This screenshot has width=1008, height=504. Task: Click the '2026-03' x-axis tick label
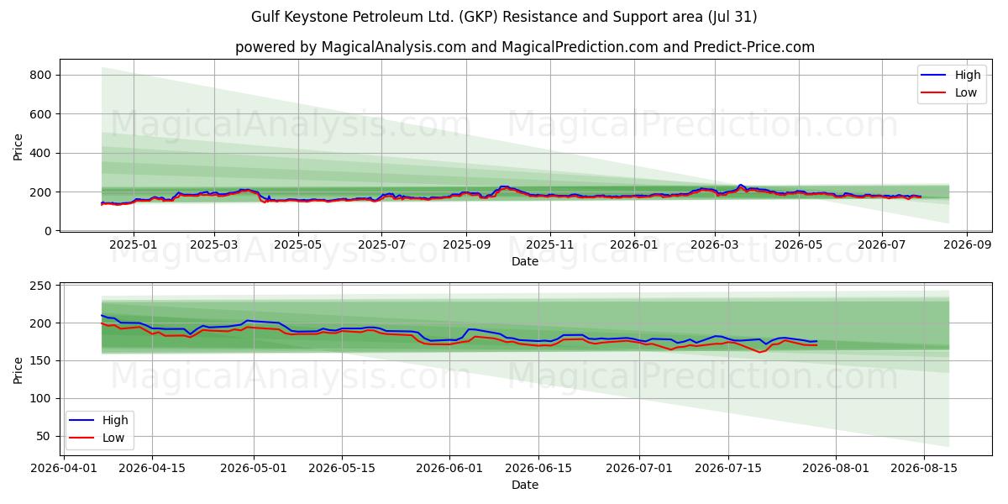715,245
